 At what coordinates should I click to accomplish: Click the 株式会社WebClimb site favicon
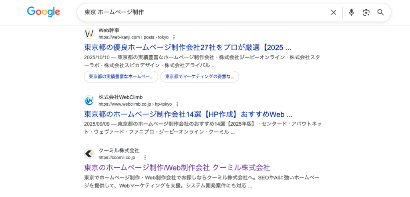click(x=89, y=101)
